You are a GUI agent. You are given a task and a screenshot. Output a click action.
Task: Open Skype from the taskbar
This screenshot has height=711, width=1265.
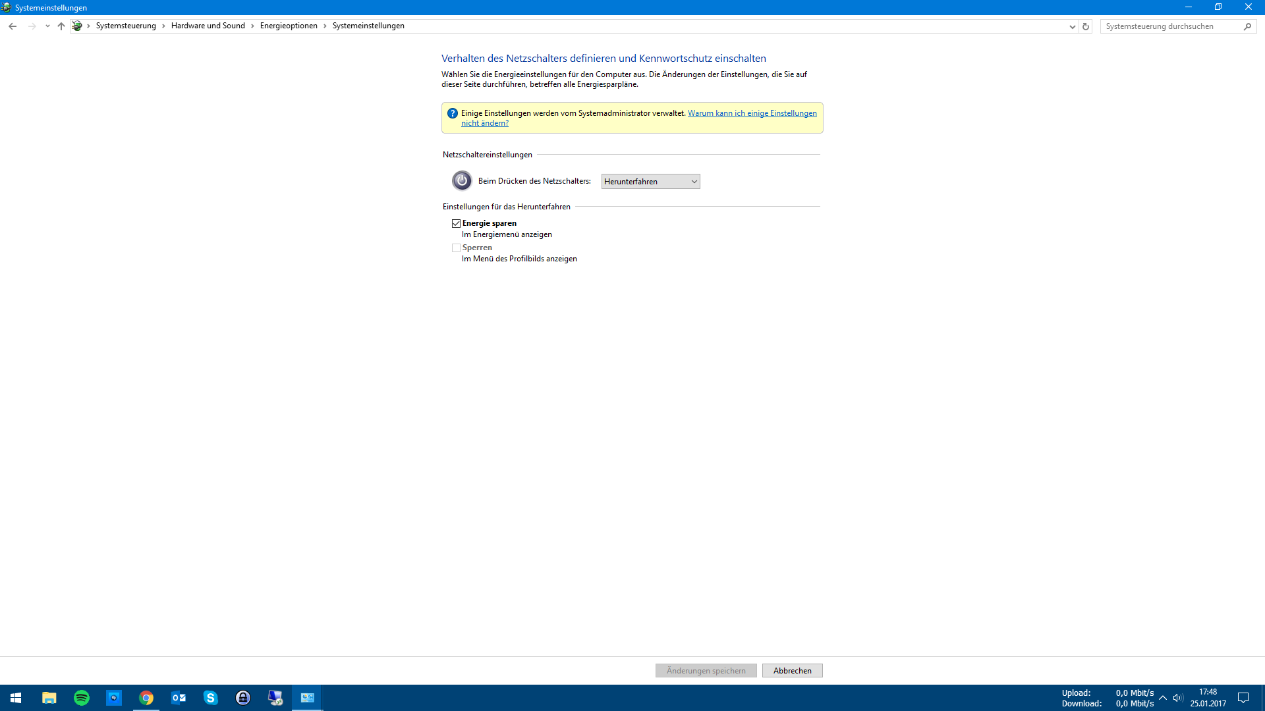click(211, 698)
